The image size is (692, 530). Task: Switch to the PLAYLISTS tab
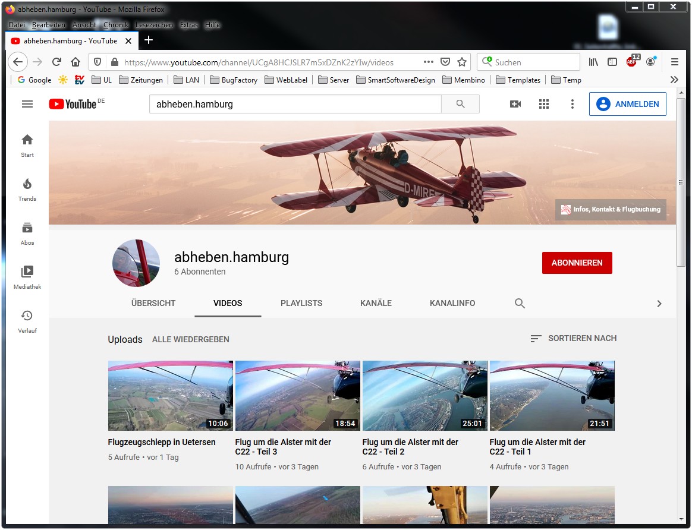click(x=301, y=303)
